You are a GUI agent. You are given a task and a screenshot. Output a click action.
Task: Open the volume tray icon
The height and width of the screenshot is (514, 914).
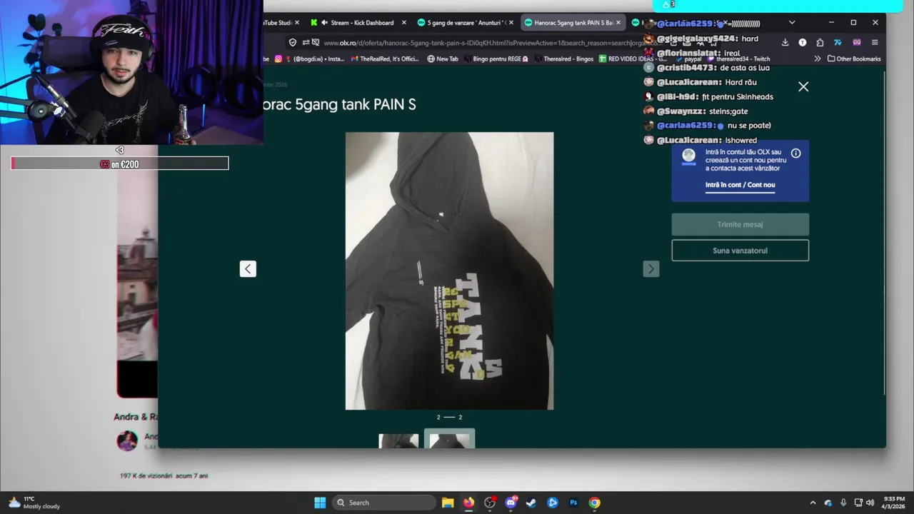pyautogui.click(x=870, y=503)
